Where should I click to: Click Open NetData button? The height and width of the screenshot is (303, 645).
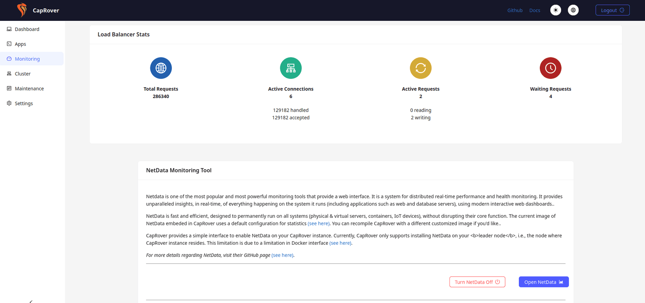pyautogui.click(x=543, y=282)
